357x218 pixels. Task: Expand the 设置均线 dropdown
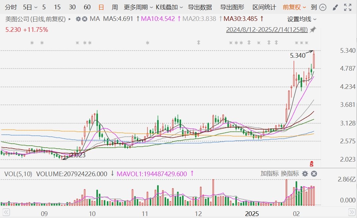(302, 19)
